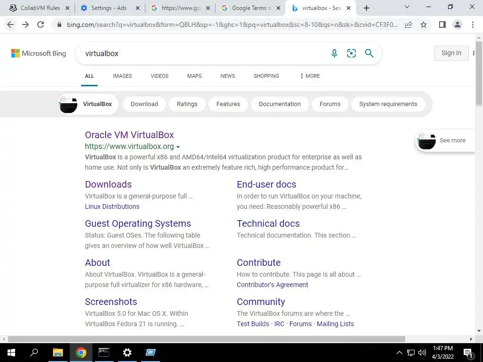Open the MORE search categories menu
The height and width of the screenshot is (362, 483).
point(310,76)
